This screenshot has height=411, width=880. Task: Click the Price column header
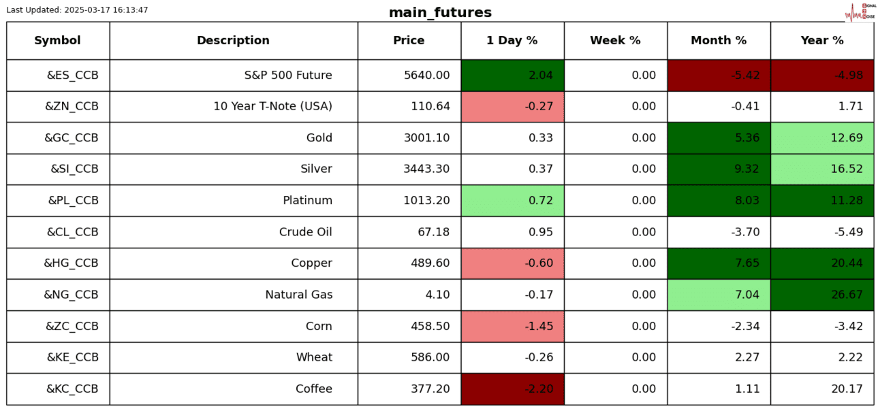[x=409, y=41]
